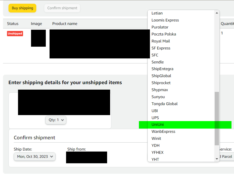Open the Qty: 1 dropdown
234x182 pixels.
point(56,120)
